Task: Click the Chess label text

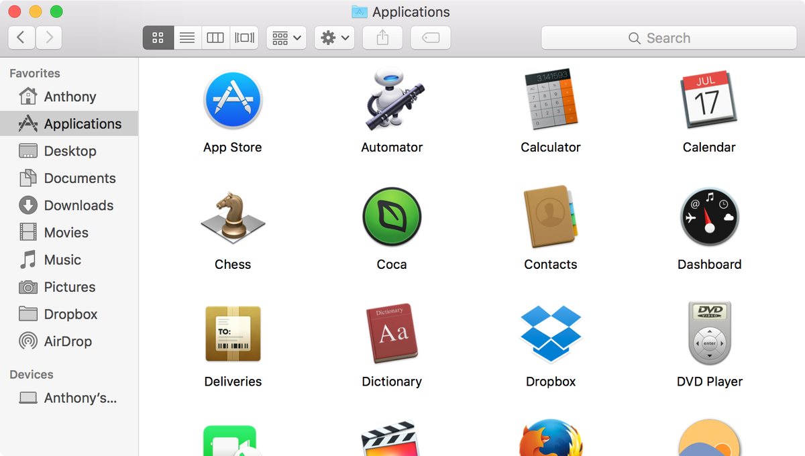Action: (233, 264)
